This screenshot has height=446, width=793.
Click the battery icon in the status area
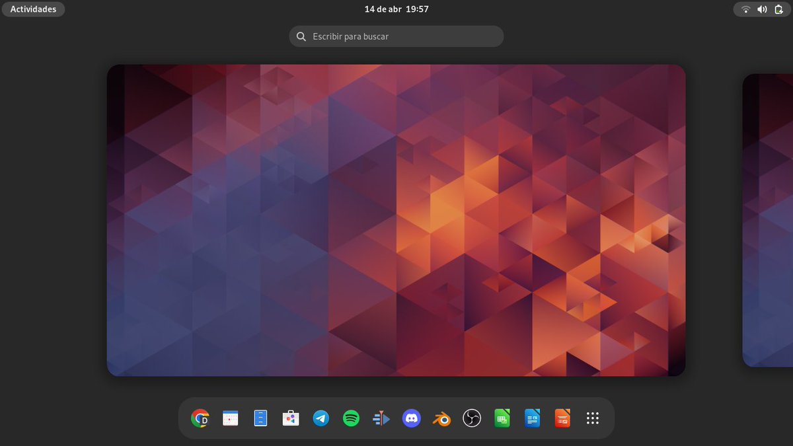[778, 9]
